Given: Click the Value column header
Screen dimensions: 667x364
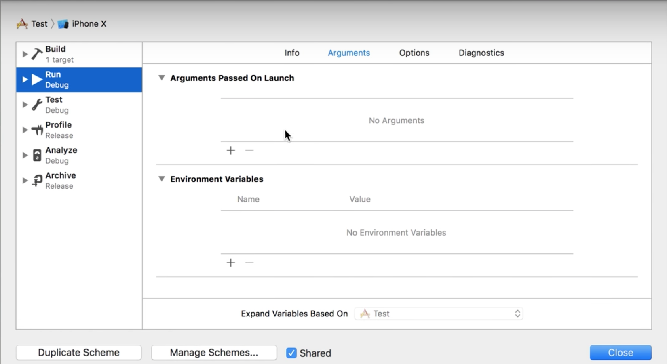Looking at the screenshot, I should (360, 199).
